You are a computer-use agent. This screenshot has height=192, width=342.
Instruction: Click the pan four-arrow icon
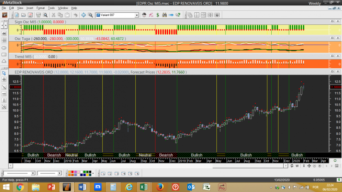click(309, 166)
